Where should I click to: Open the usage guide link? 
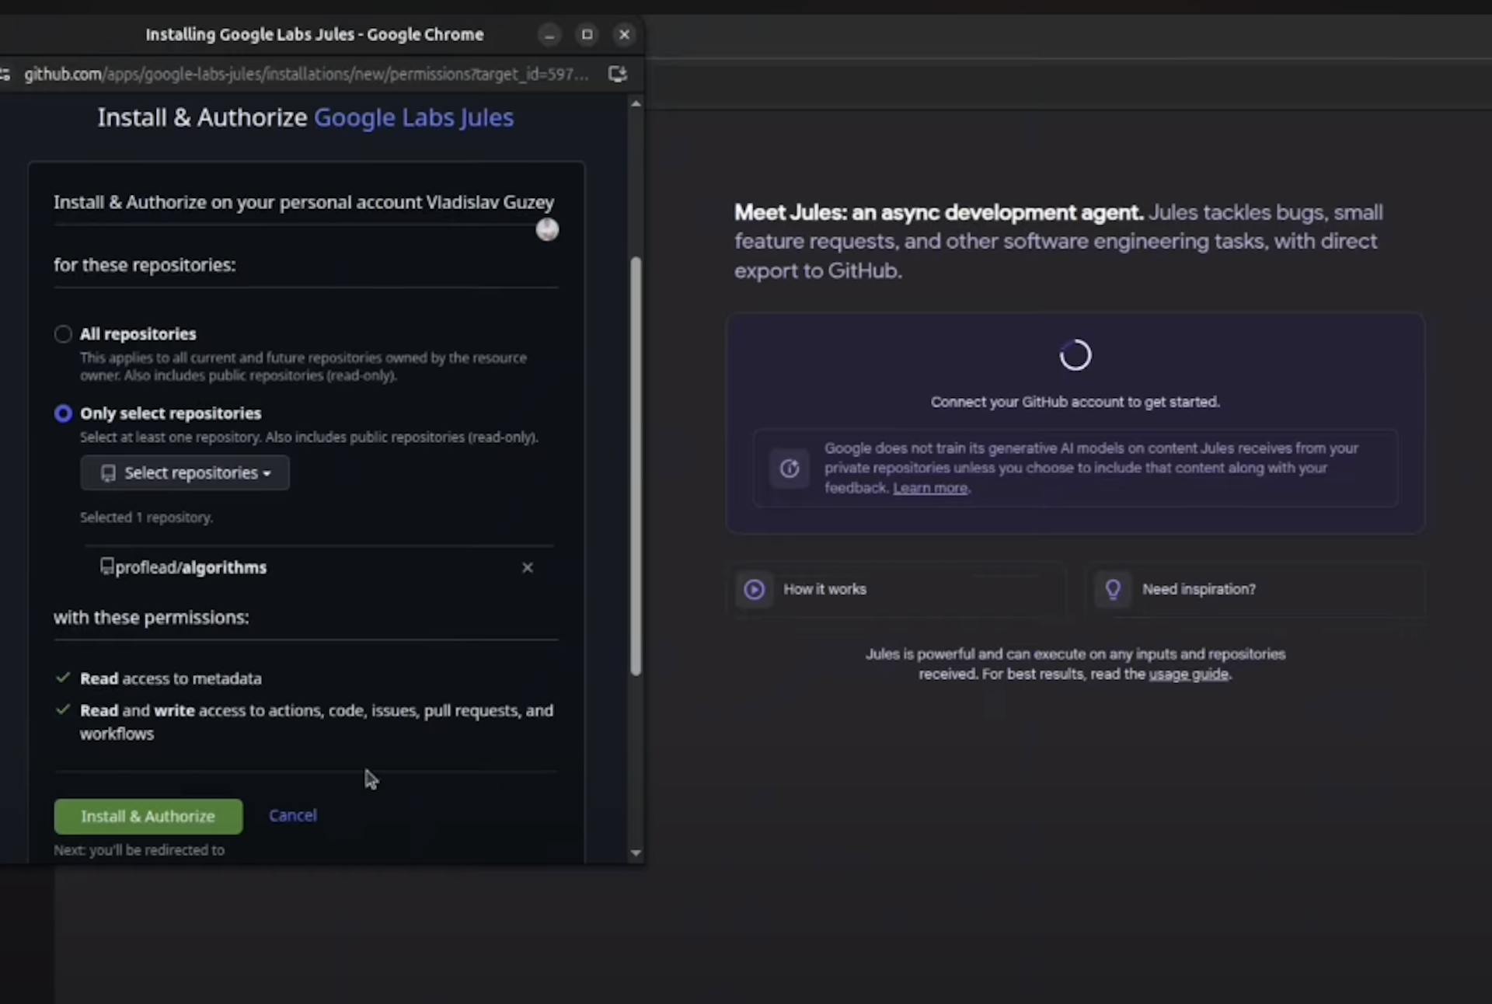pos(1188,675)
